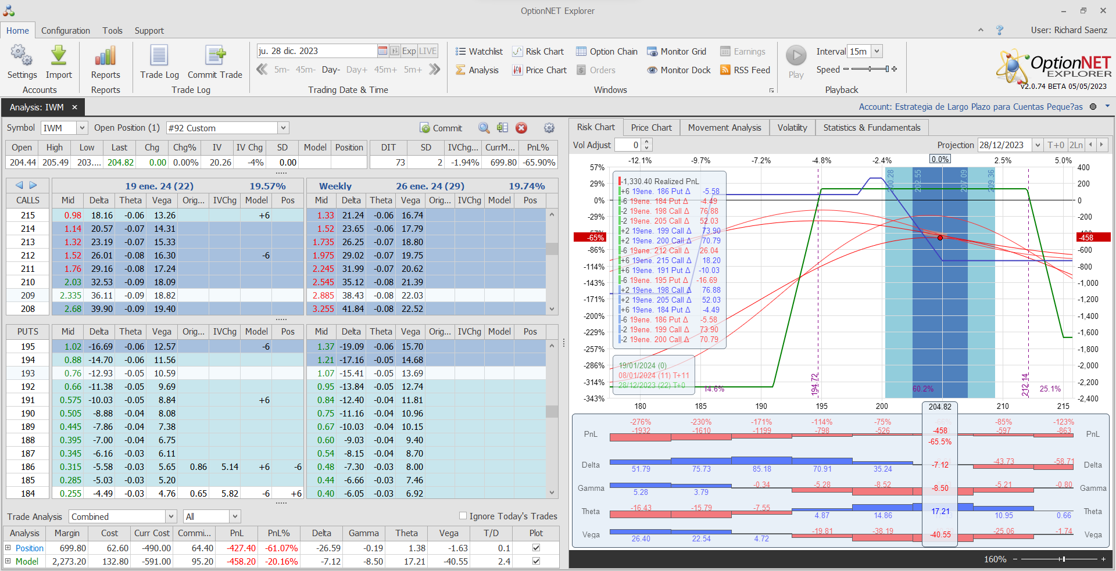
Task: Open the Configuration menu tab
Action: click(66, 31)
